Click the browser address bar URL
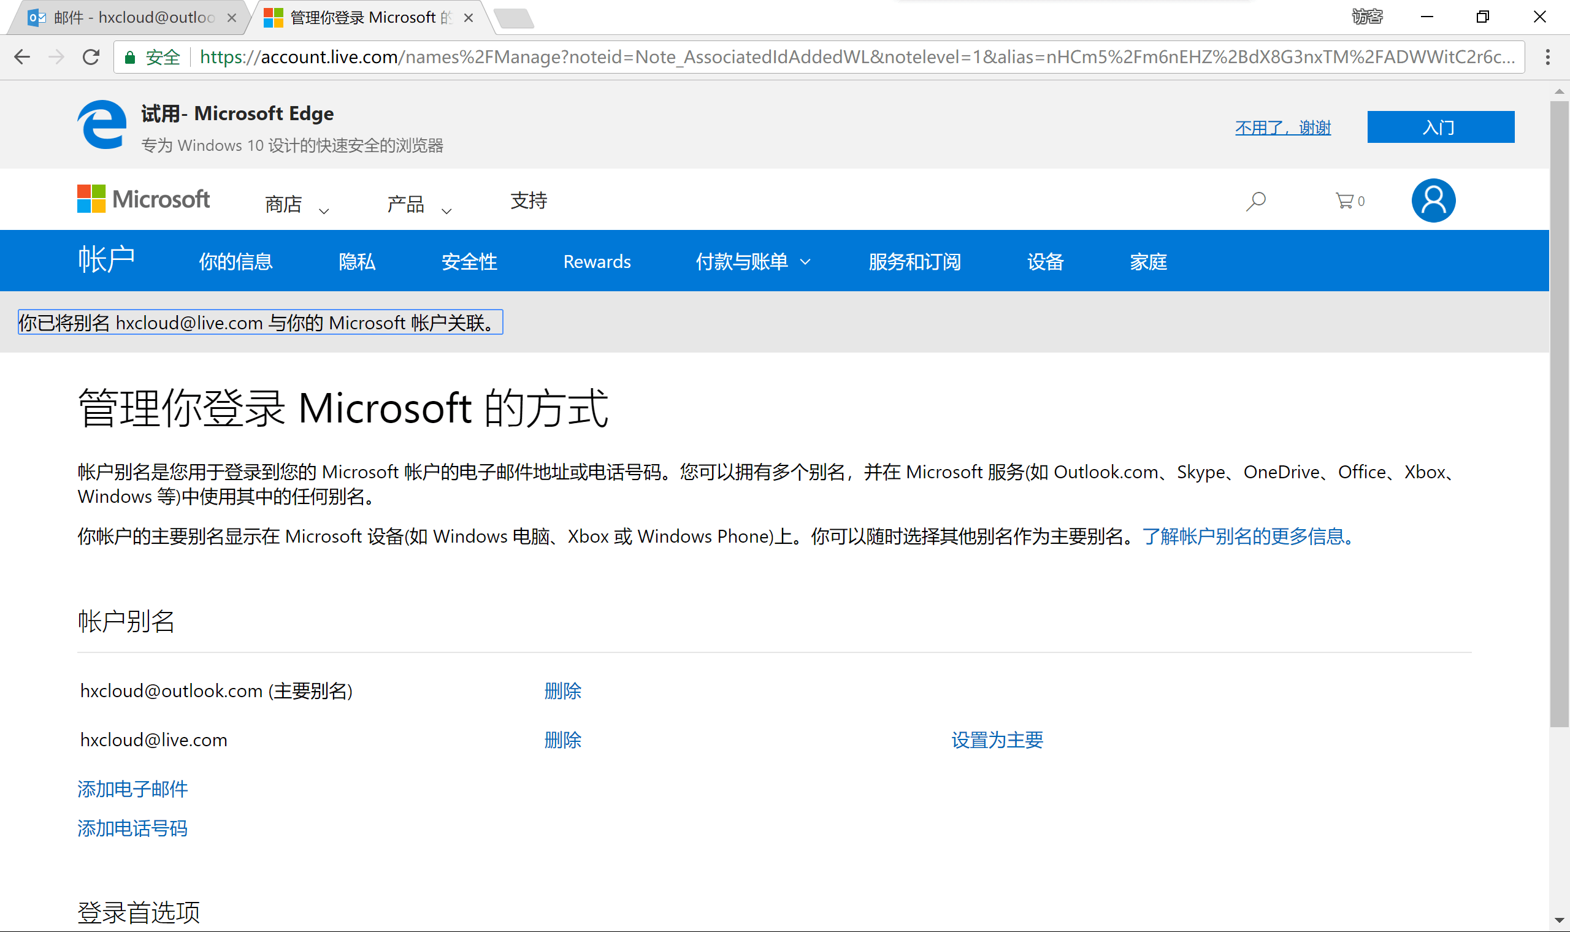The width and height of the screenshot is (1570, 932). point(854,57)
